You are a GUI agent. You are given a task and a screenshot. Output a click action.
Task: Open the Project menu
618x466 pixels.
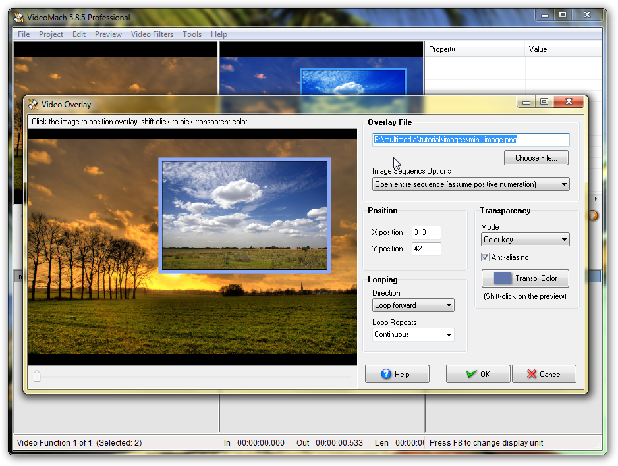51,34
